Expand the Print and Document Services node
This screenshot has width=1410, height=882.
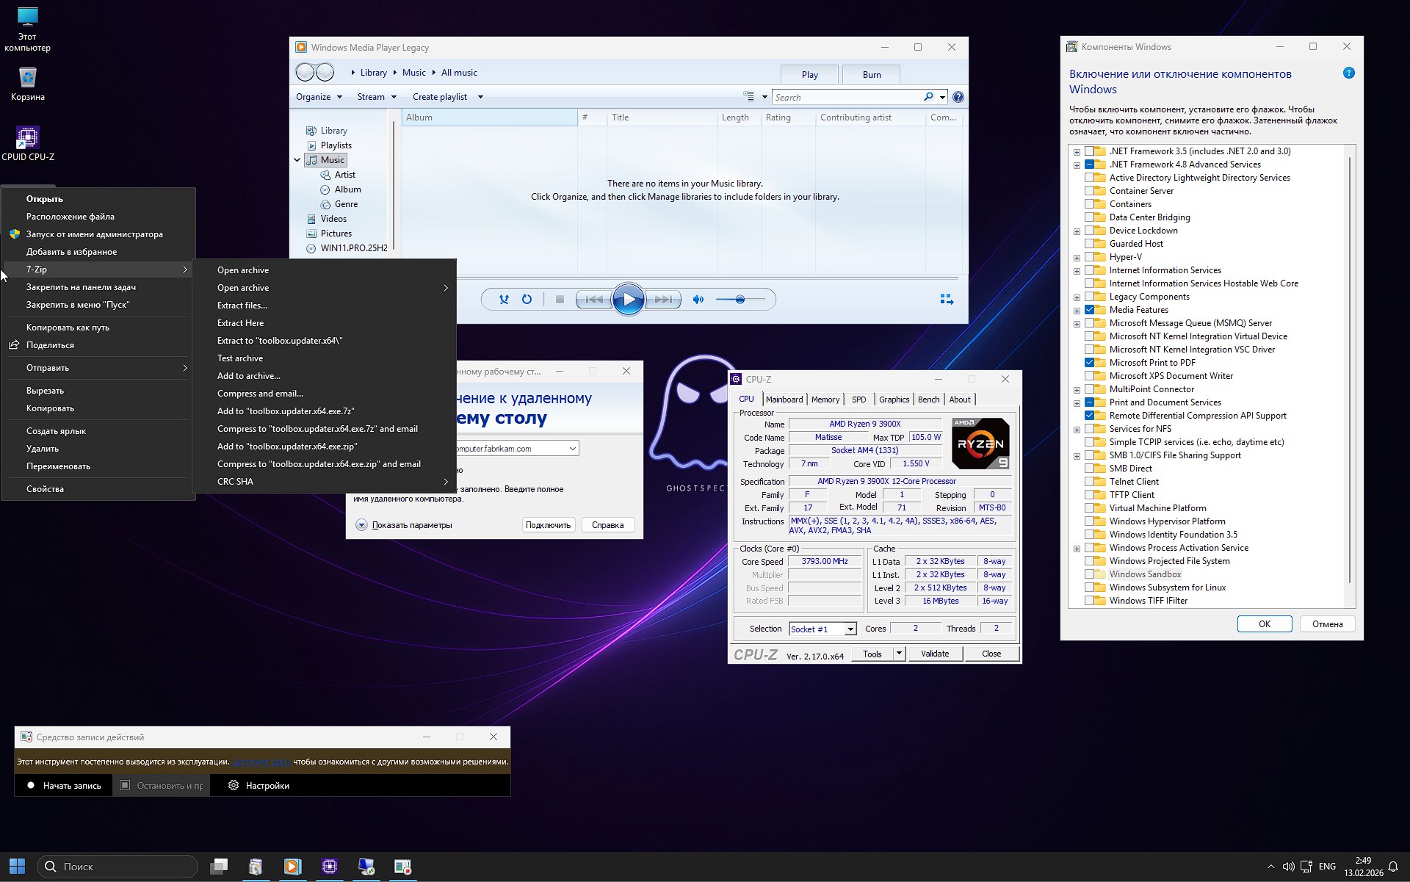1077,402
